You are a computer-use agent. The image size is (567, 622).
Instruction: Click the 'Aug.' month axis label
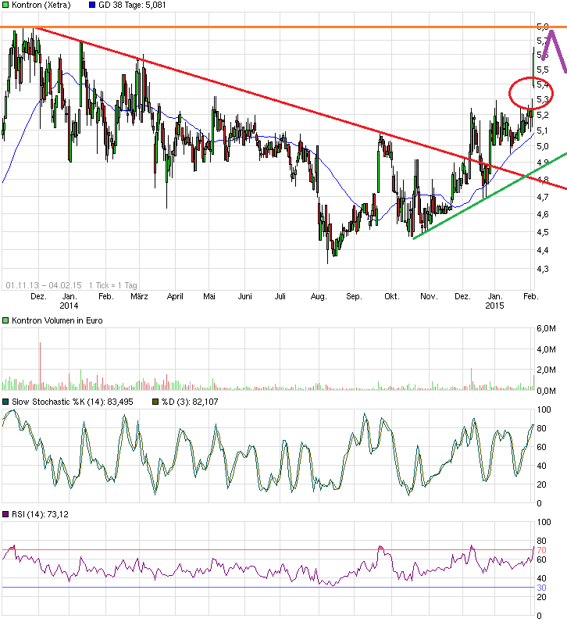tap(319, 297)
